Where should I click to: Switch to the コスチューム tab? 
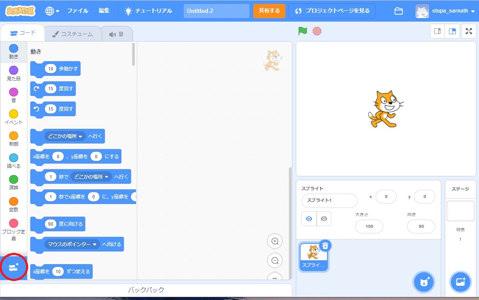click(72, 34)
